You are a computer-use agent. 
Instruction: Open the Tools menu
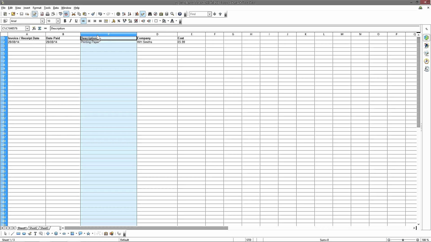(x=47, y=8)
